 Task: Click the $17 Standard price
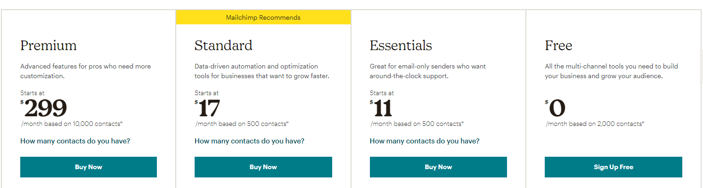(207, 108)
